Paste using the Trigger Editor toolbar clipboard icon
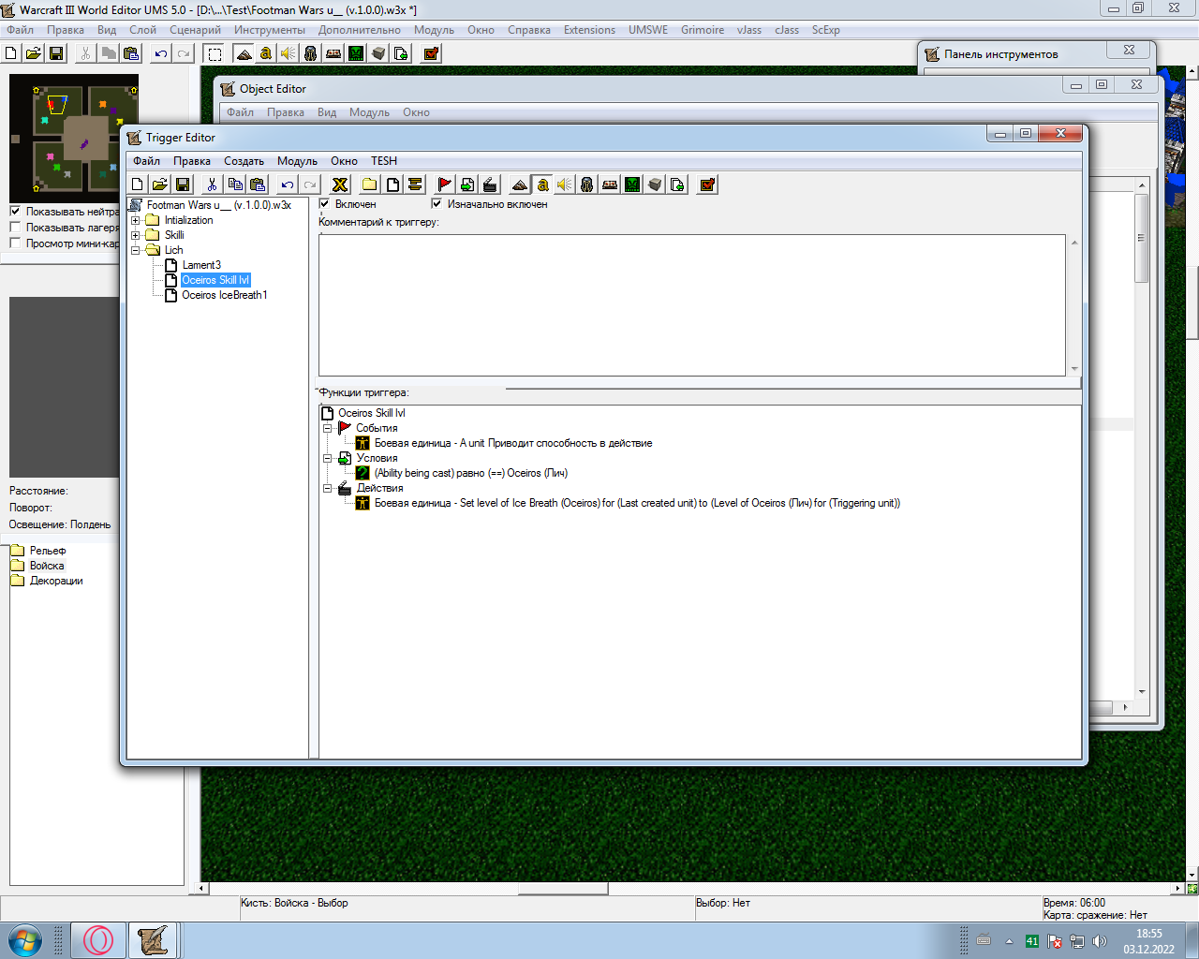Viewport: 1199px width, 959px height. (258, 184)
